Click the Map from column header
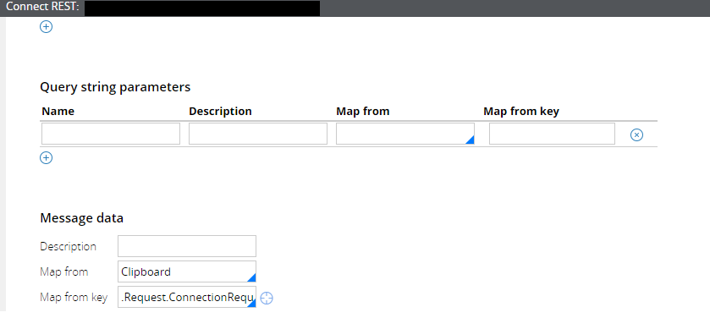The width and height of the screenshot is (710, 329). tap(363, 112)
